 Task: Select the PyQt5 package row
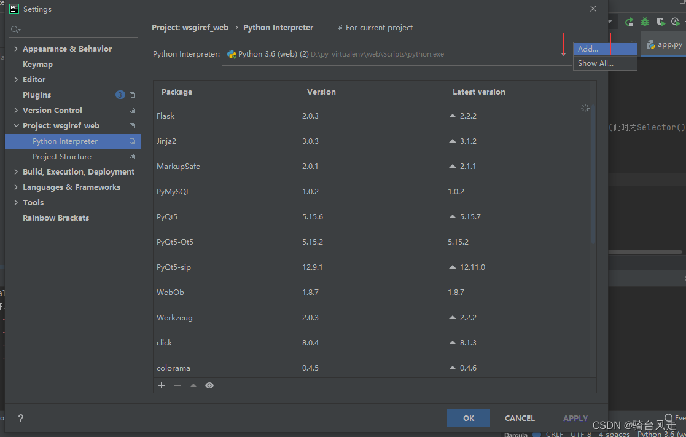coord(372,217)
